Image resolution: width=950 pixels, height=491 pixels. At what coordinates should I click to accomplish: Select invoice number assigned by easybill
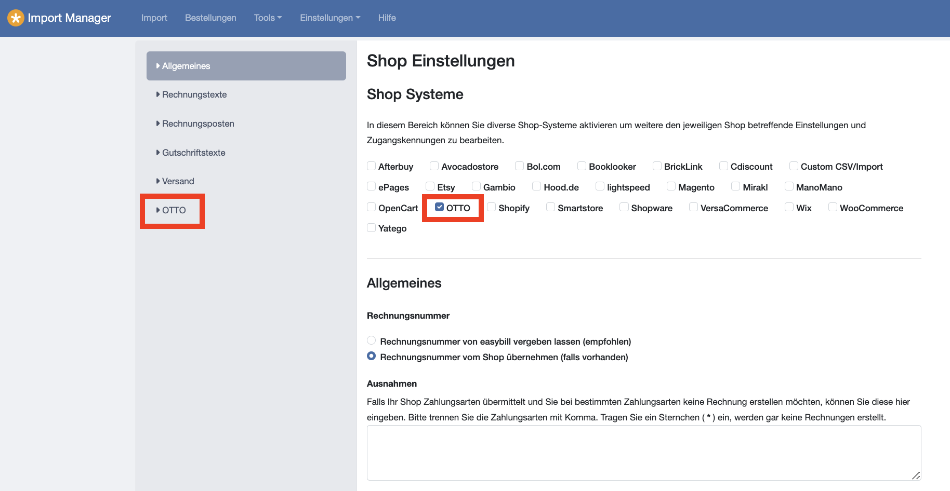click(x=372, y=340)
